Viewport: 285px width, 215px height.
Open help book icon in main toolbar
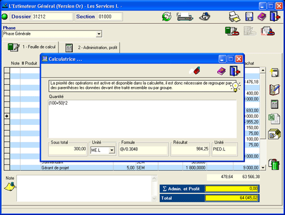[262, 16]
